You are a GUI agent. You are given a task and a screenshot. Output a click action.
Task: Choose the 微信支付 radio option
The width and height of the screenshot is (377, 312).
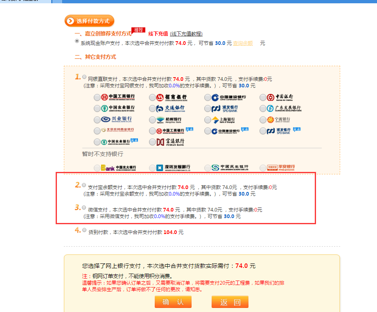pos(84,207)
